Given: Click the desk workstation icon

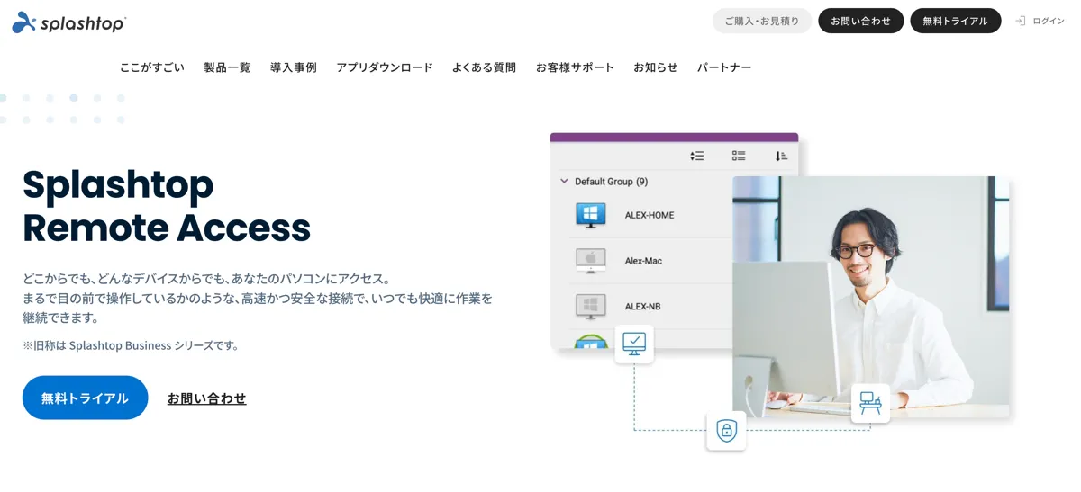Looking at the screenshot, I should [x=870, y=403].
